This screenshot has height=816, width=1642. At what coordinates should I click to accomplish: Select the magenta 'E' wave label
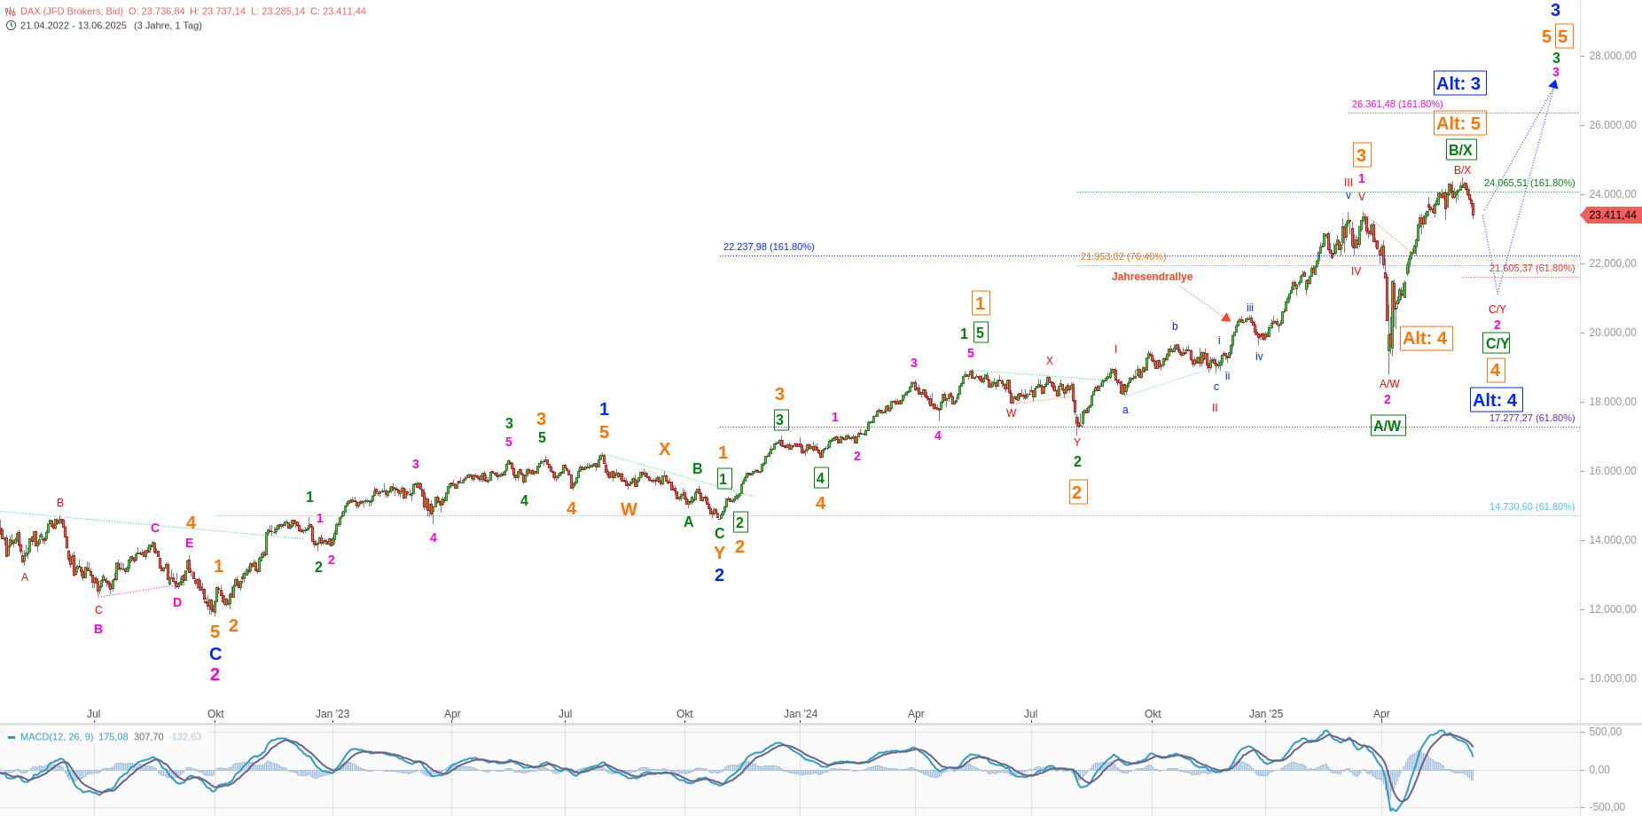pyautogui.click(x=189, y=543)
